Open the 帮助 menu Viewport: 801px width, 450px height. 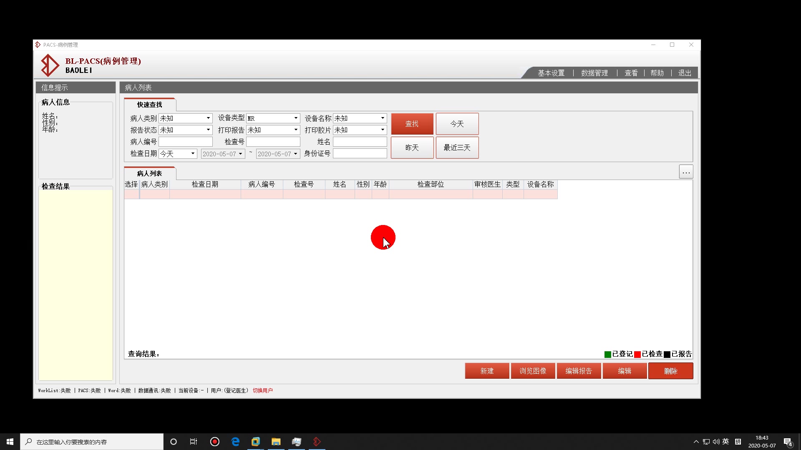pos(657,72)
